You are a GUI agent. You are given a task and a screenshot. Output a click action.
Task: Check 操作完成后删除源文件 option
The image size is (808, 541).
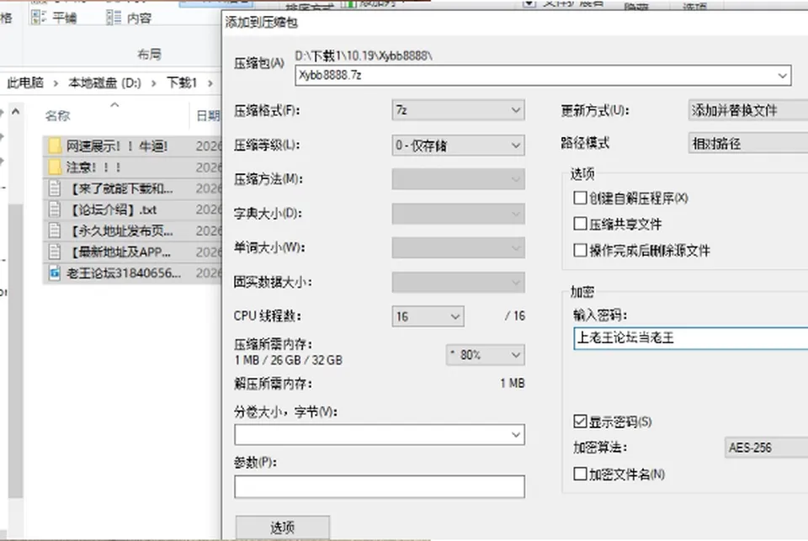click(x=580, y=251)
